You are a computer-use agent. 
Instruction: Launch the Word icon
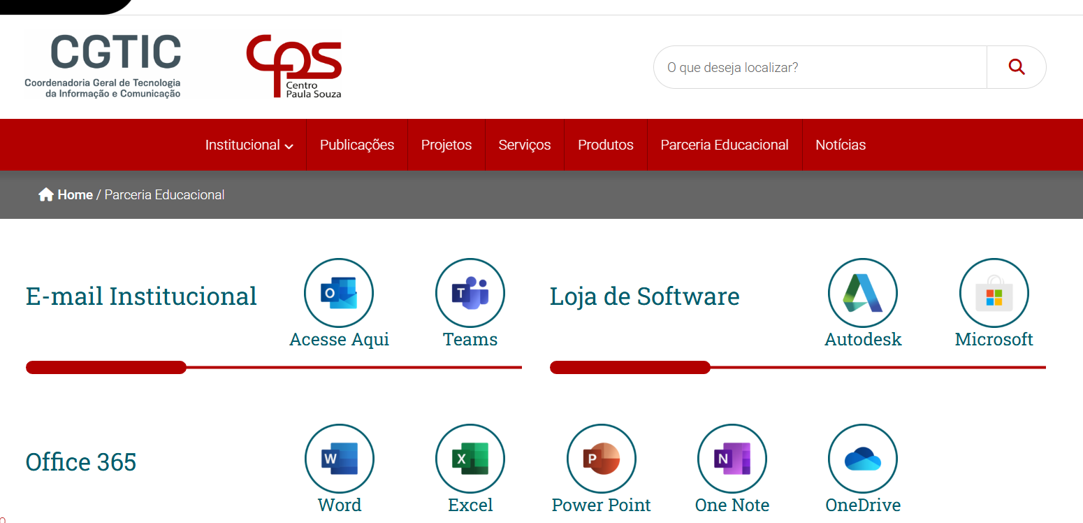pyautogui.click(x=339, y=459)
